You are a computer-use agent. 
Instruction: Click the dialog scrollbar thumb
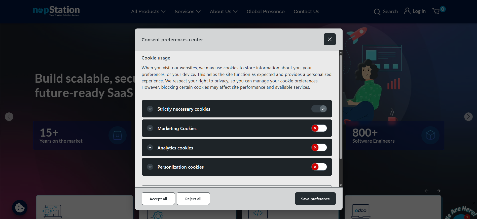point(341,107)
